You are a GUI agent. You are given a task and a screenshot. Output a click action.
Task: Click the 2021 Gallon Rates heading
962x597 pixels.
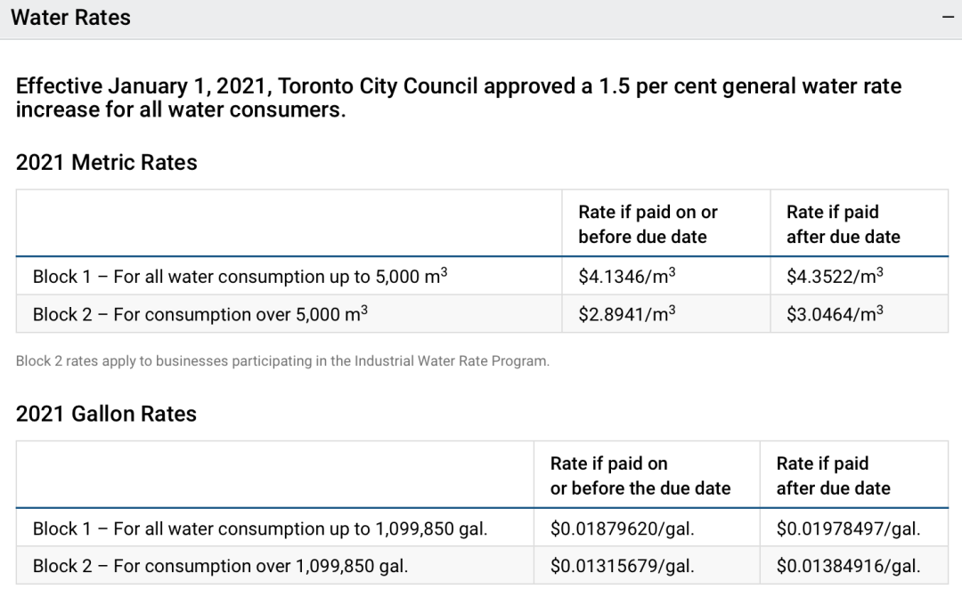[x=106, y=414]
